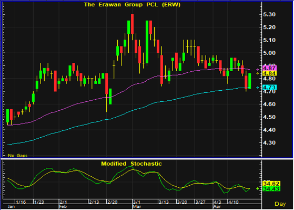Click the Modified Stochastic indicator title

tap(131, 164)
